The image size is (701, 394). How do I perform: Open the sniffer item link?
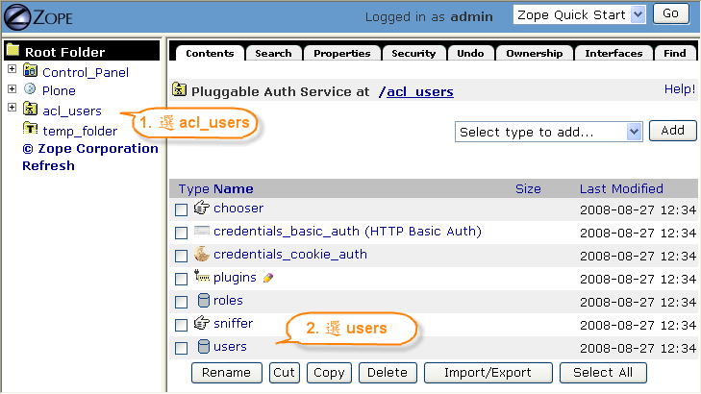click(233, 323)
